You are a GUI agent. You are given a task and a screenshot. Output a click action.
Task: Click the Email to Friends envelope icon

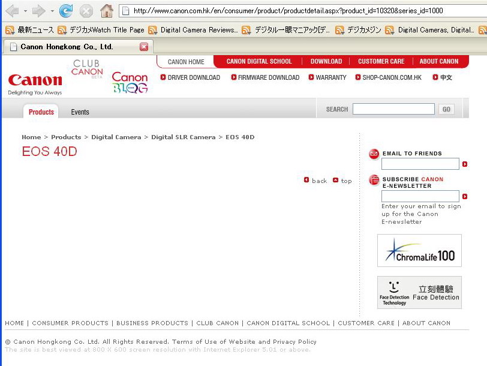pos(374,154)
